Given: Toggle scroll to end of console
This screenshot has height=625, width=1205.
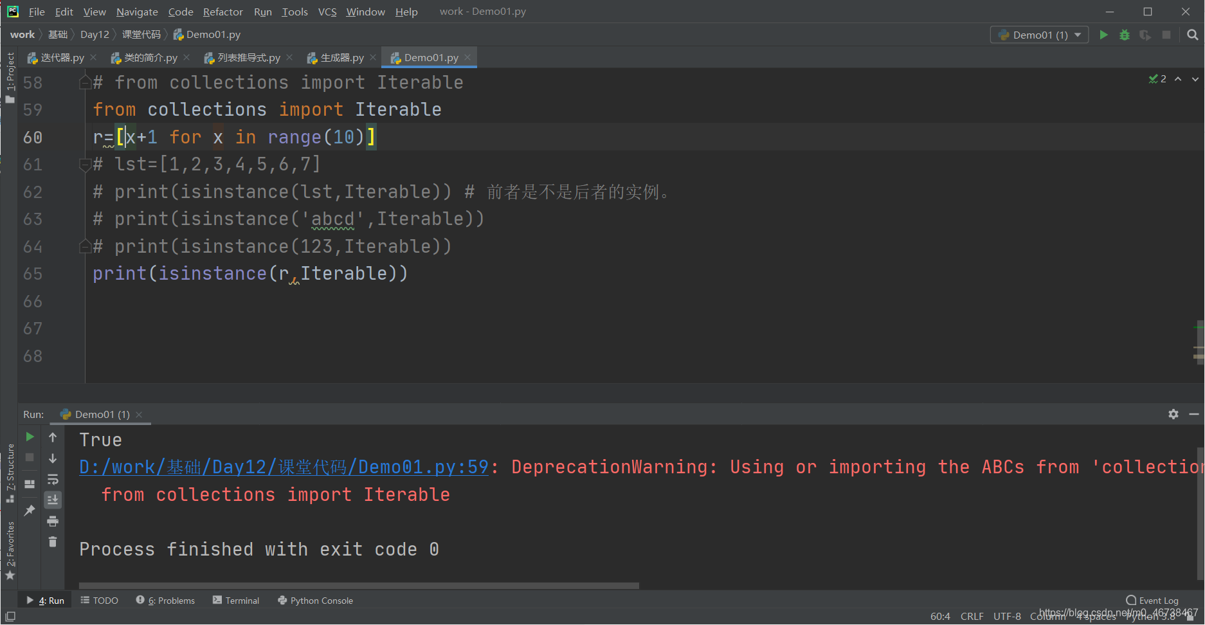Looking at the screenshot, I should click(x=53, y=500).
